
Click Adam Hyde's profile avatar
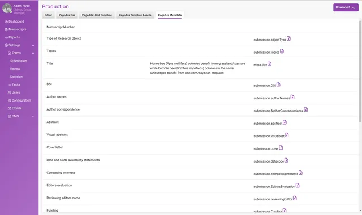pyautogui.click(x=7, y=8)
